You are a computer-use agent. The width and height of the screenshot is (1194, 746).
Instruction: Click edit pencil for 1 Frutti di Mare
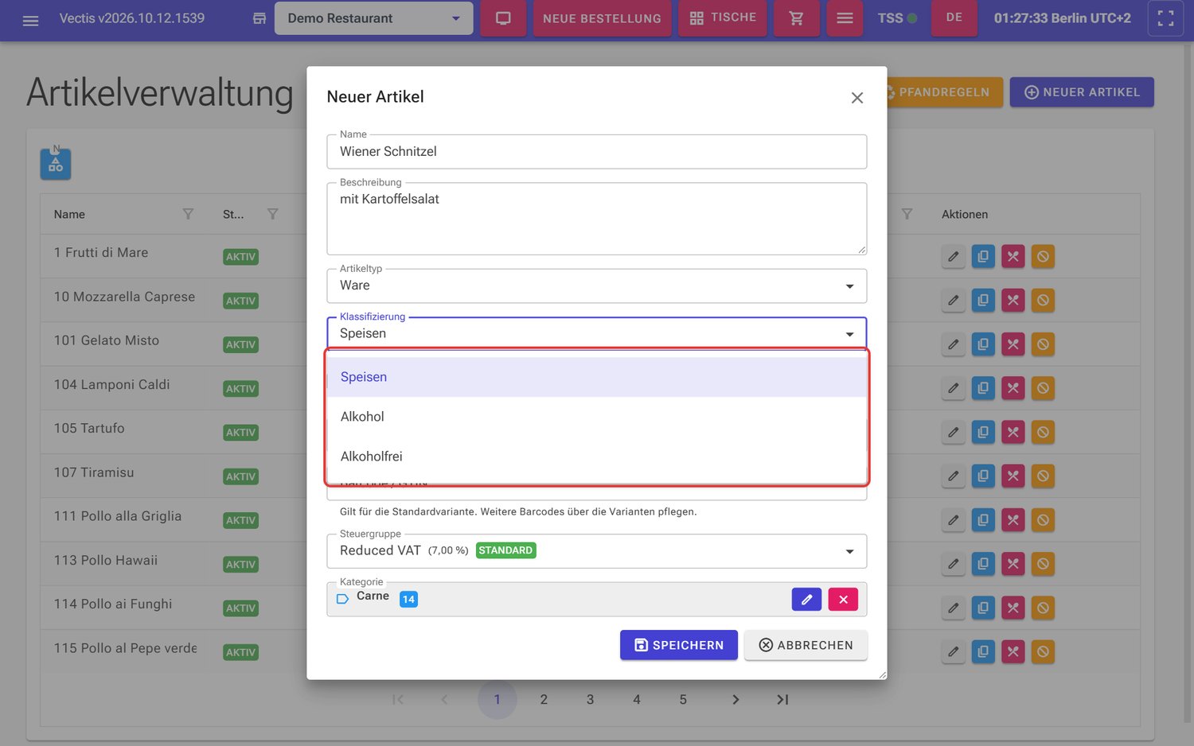[x=953, y=257]
